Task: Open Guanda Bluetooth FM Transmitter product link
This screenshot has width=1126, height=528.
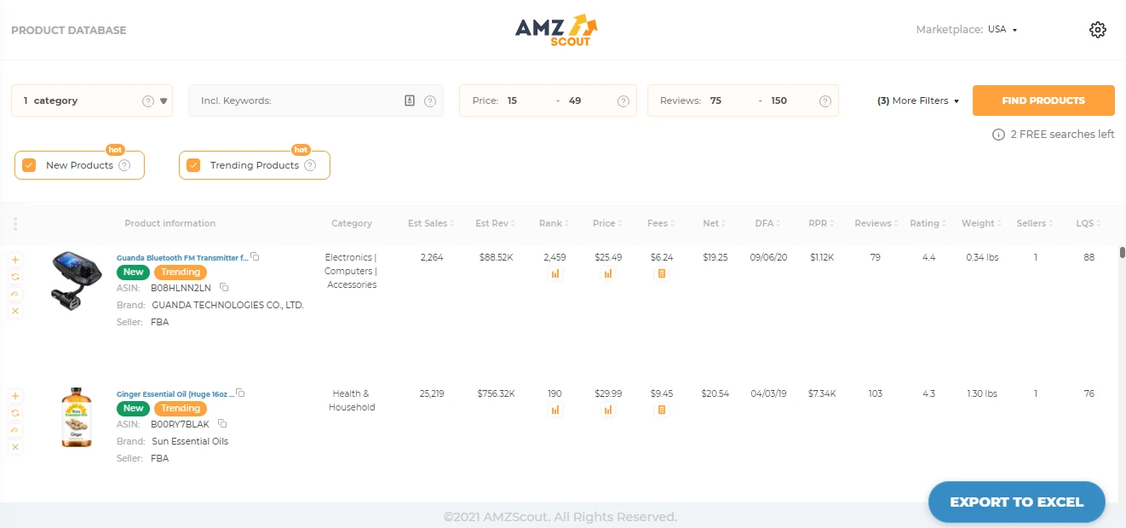Action: (182, 257)
